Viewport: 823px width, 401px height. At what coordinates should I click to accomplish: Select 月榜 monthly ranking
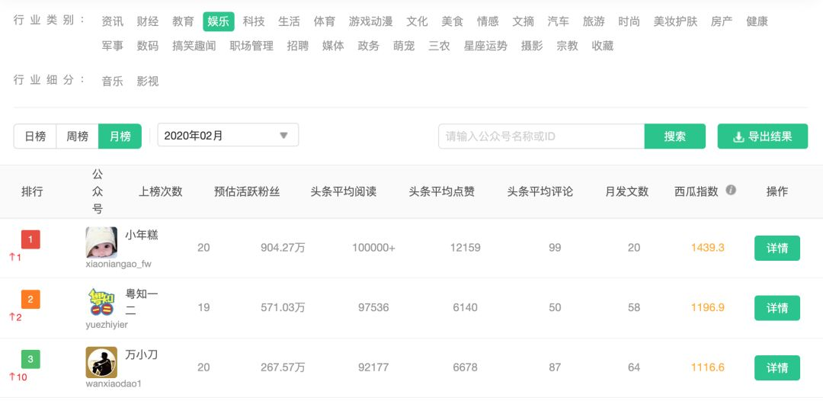coord(120,136)
